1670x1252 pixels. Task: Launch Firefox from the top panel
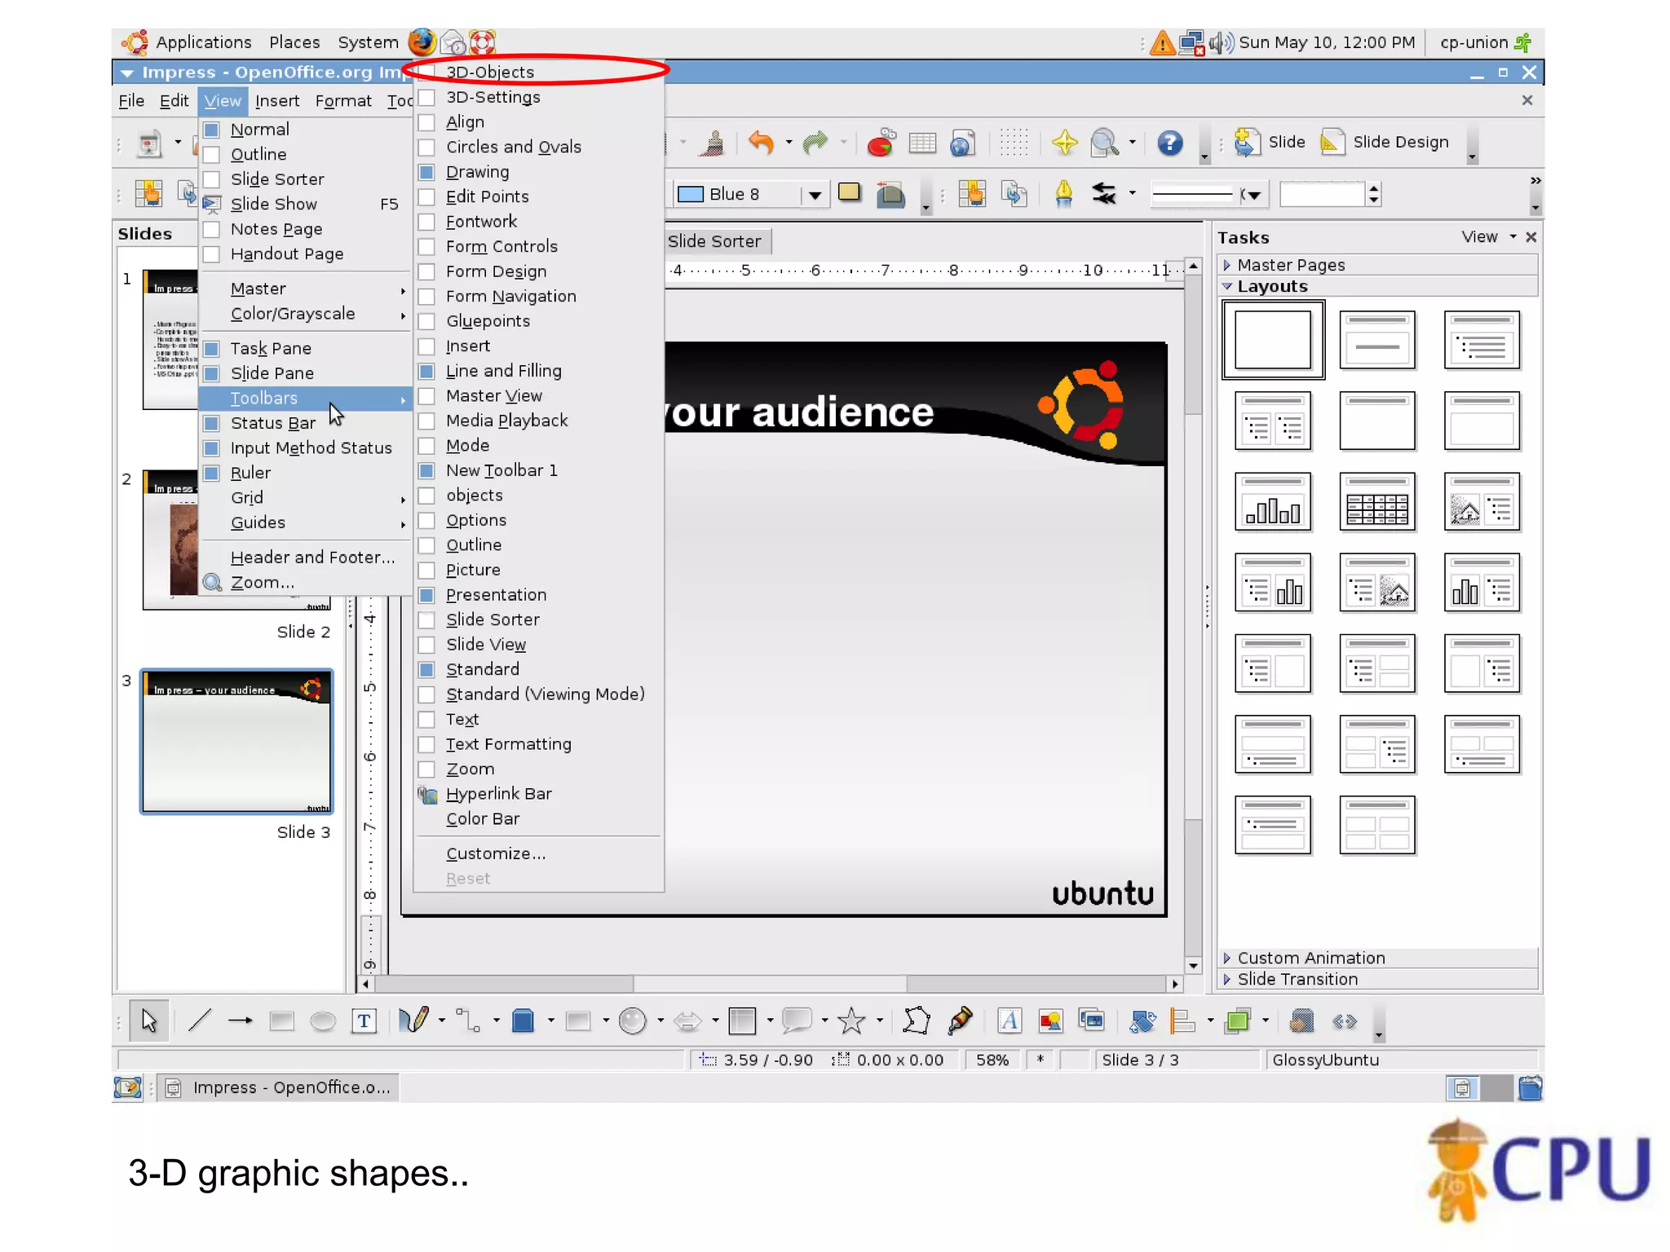click(422, 42)
